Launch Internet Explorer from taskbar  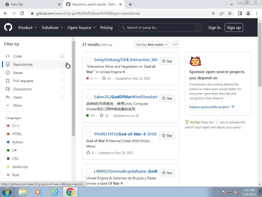[55, 192]
